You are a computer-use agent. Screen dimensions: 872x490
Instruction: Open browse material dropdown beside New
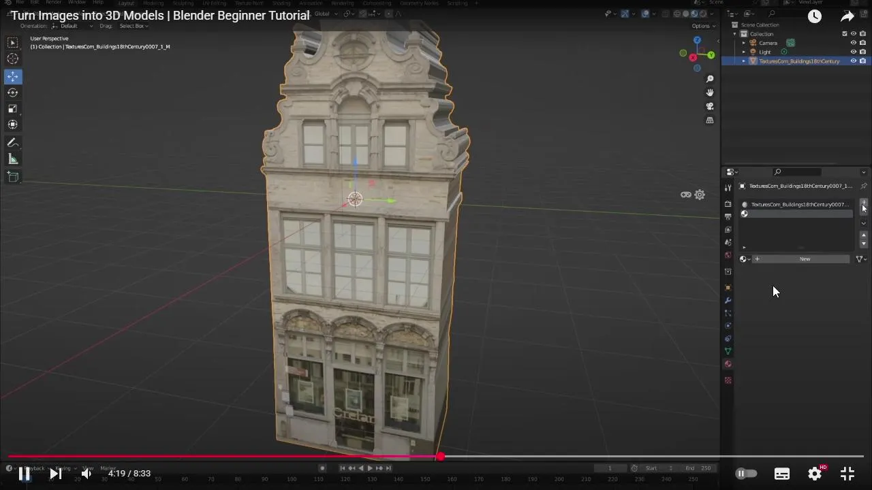pyautogui.click(x=745, y=259)
